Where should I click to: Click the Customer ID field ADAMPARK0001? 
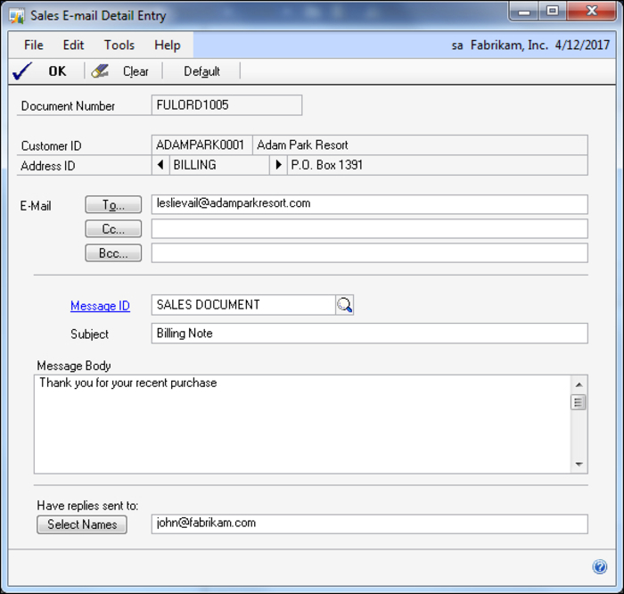point(201,144)
